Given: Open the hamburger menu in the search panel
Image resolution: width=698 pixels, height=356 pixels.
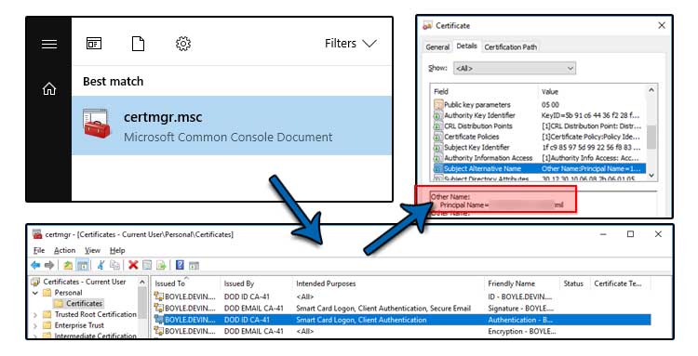Looking at the screenshot, I should pyautogui.click(x=49, y=44).
